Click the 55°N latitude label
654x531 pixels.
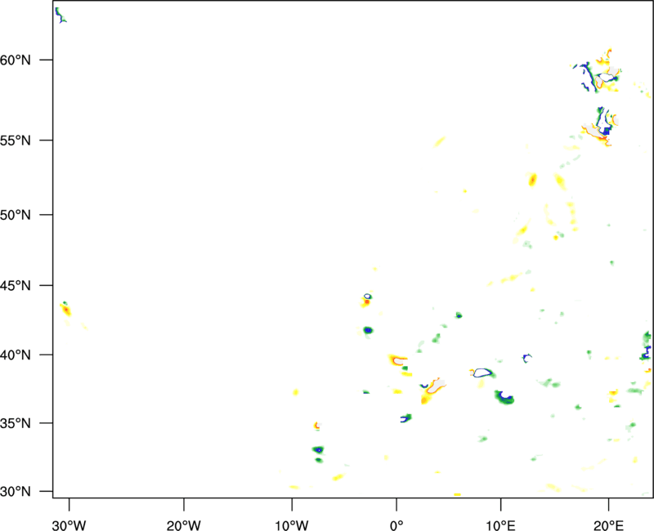click(16, 141)
